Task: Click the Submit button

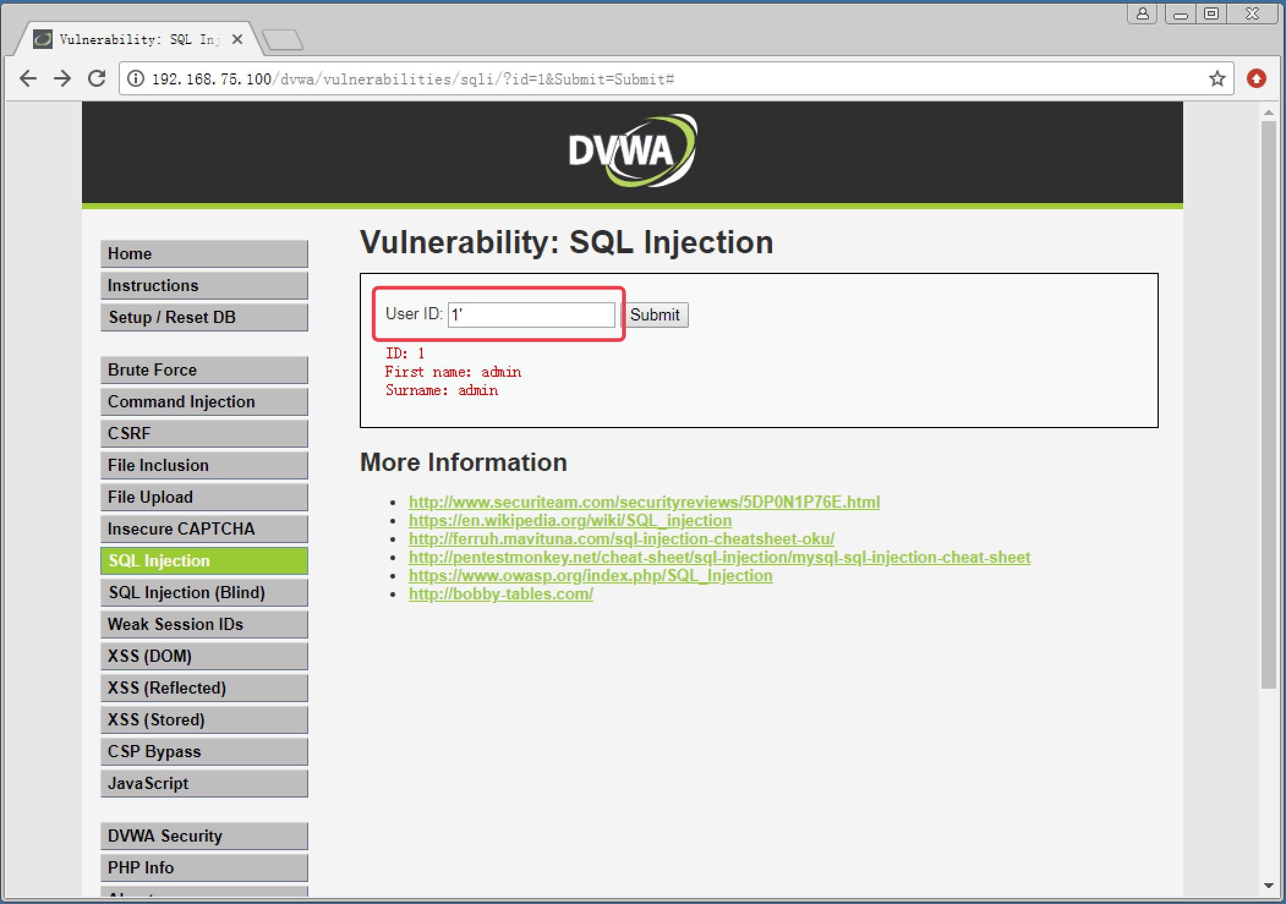Action: coord(656,314)
